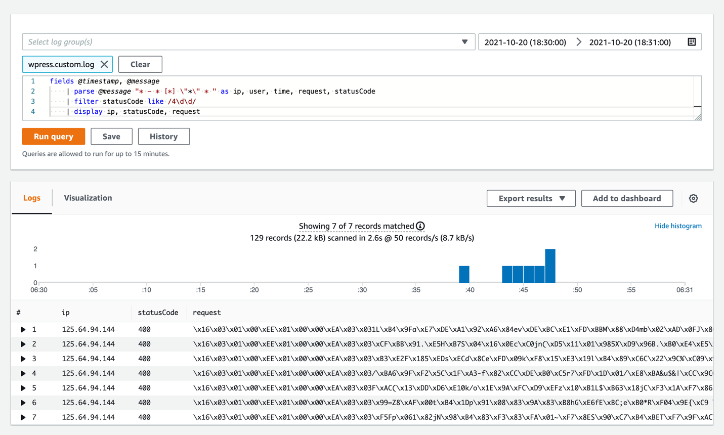Hide the histogram
724x435 pixels.
[x=678, y=226]
